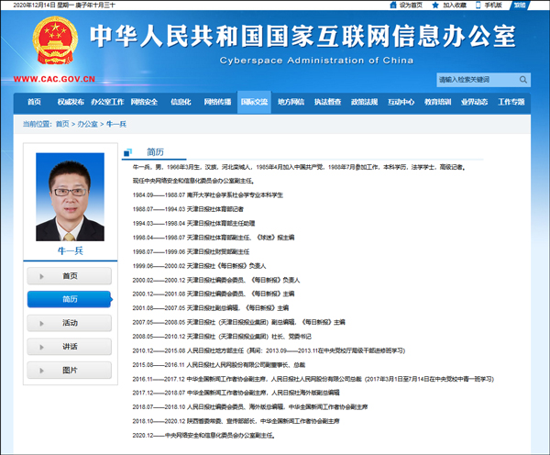The height and width of the screenshot is (455, 550).
Task: Open the 地方网信 navigation item
Action: point(291,102)
